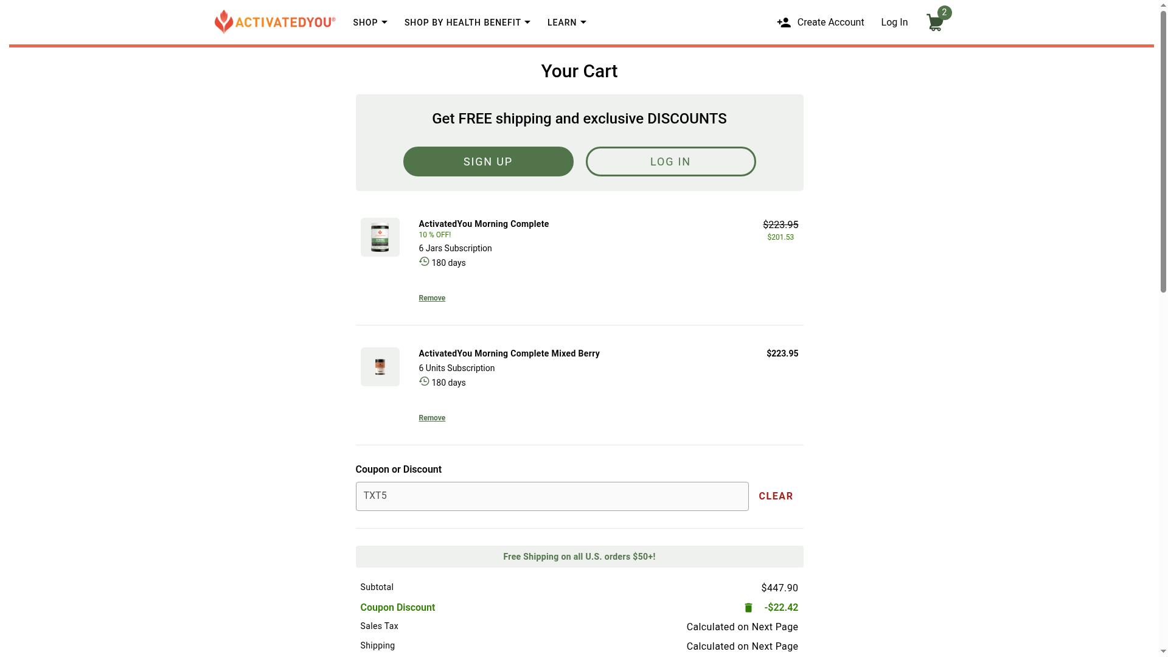Expand the SHOP dropdown menu
1168x657 pixels.
(x=370, y=23)
